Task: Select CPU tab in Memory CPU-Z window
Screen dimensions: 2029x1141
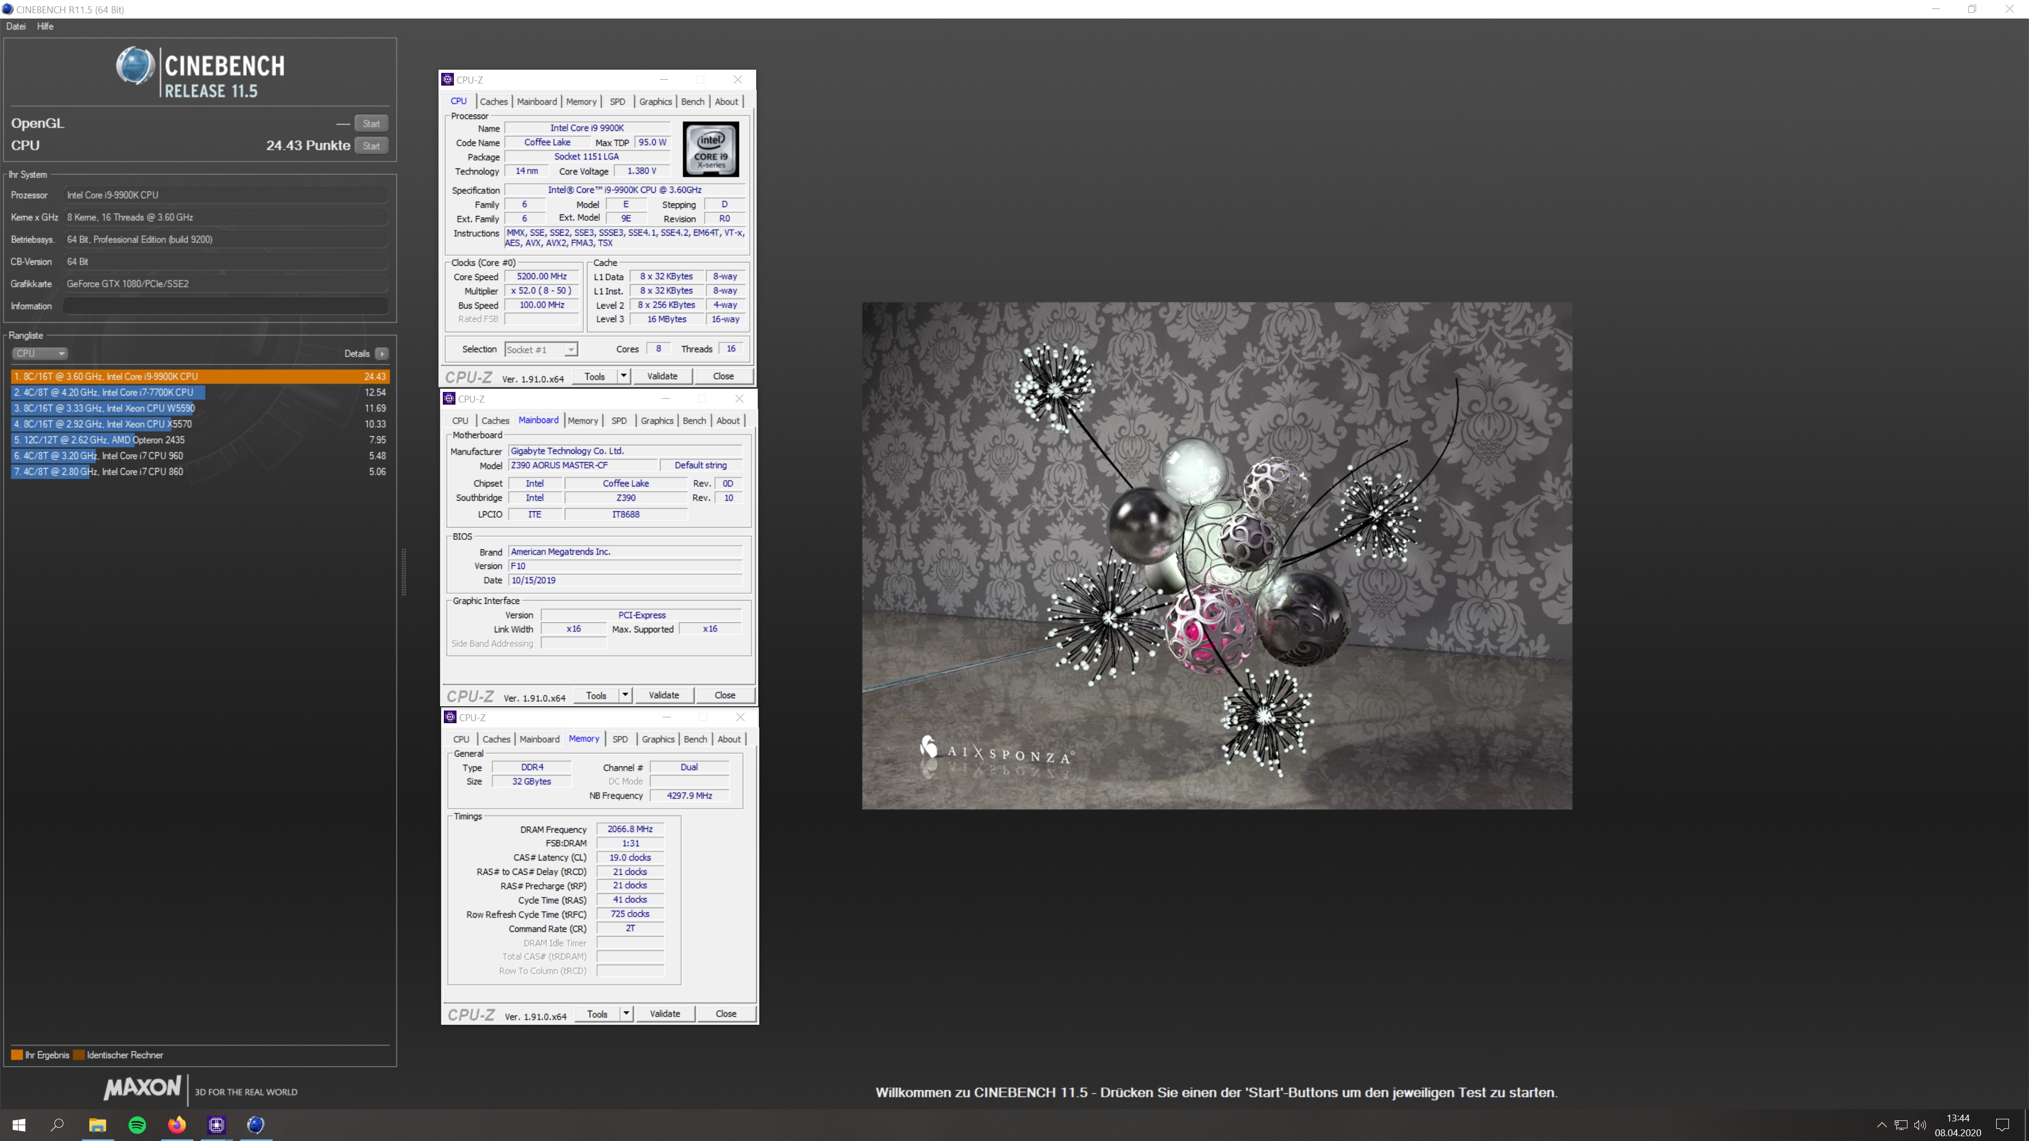Action: (x=462, y=740)
